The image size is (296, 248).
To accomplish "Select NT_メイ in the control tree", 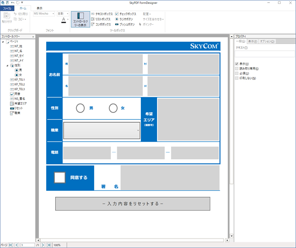I will pyautogui.click(x=17, y=61).
